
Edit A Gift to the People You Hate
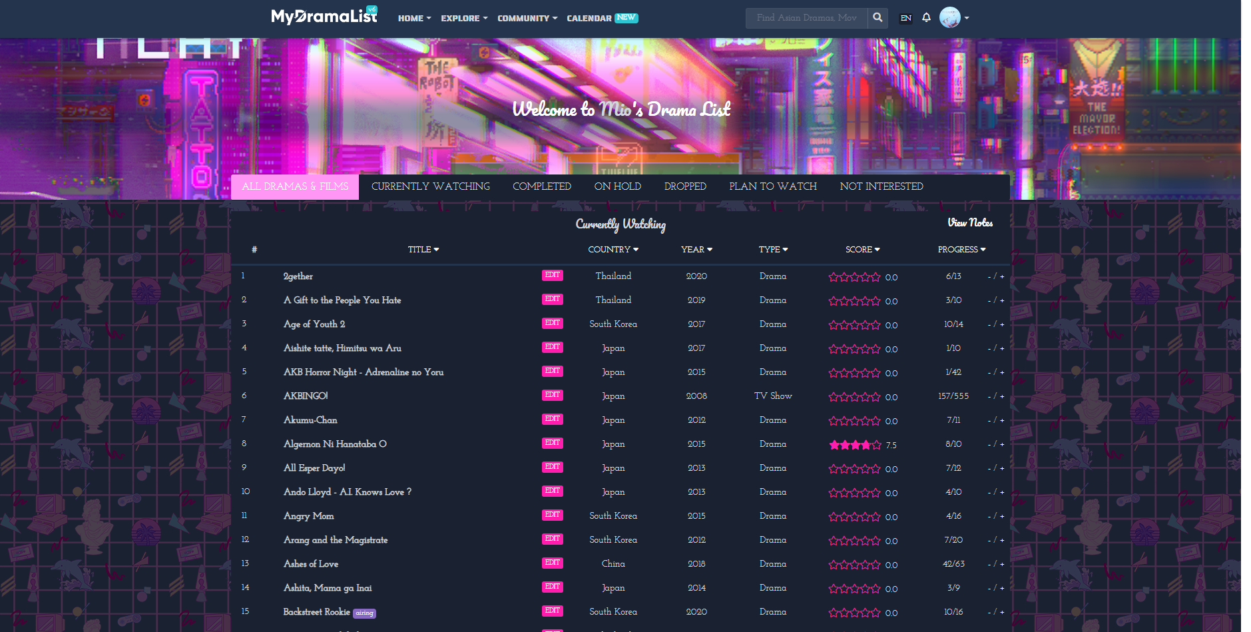click(x=552, y=299)
